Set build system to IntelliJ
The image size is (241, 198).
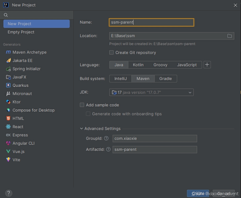pos(120,78)
